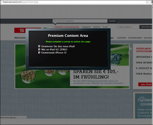Click the Suchen button
Image resolution: width=153 pixels, height=125 pixels.
(x=112, y=21)
